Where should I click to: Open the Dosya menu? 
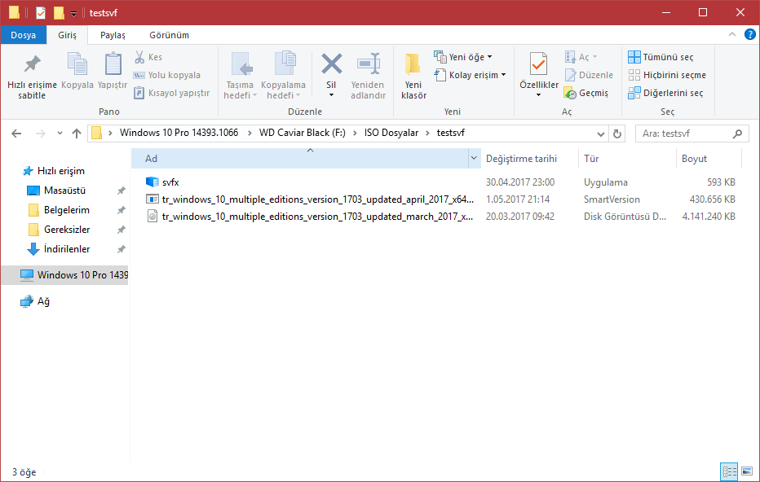(x=24, y=35)
